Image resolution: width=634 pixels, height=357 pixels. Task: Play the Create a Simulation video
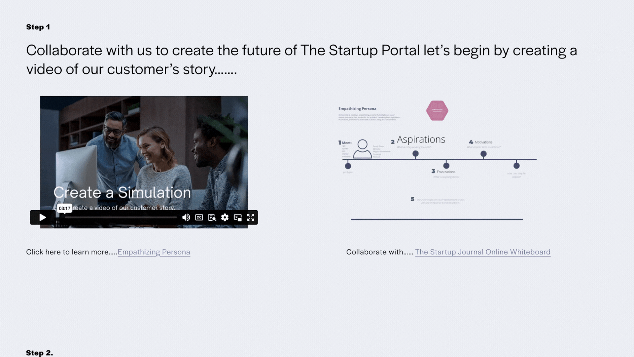pyautogui.click(x=43, y=218)
